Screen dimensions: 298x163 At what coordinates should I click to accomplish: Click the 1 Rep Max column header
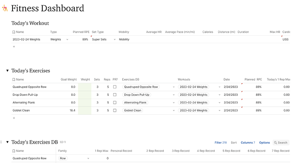tap(101, 151)
